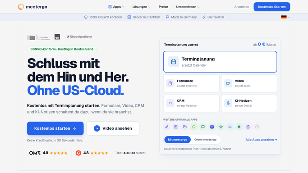
Task: Expand the Unternehmen menu
Action: [188, 7]
